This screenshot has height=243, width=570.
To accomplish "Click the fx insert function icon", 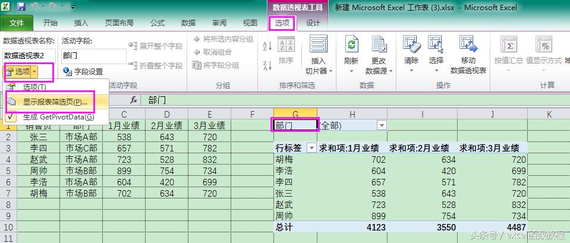I will pyautogui.click(x=134, y=100).
